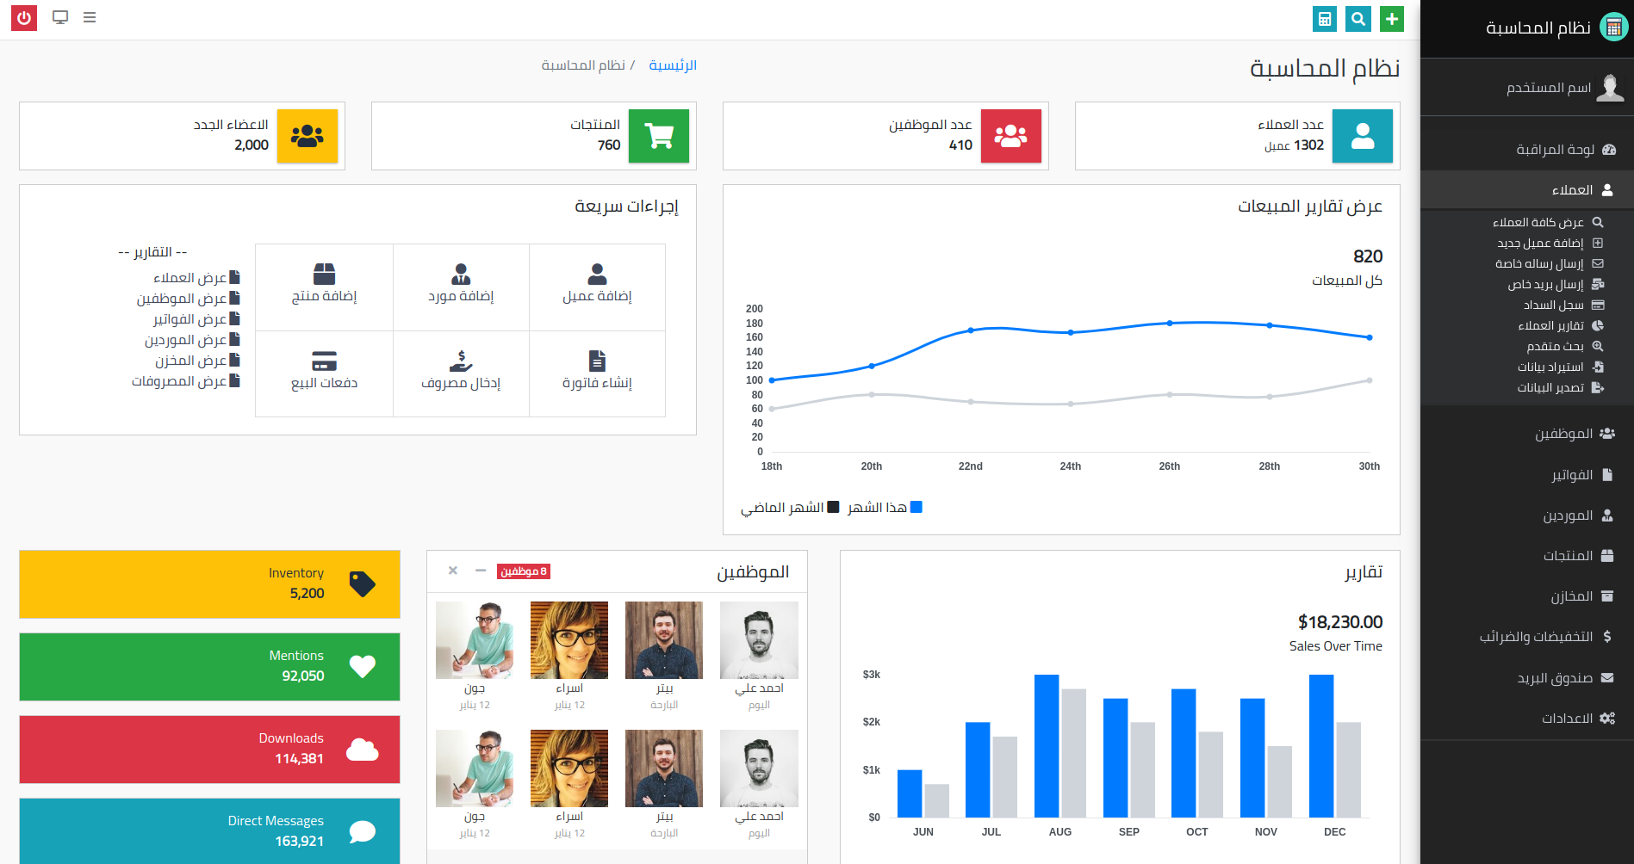Open the عرض العملاء report link
Image resolution: width=1634 pixels, height=864 pixels.
click(x=196, y=278)
